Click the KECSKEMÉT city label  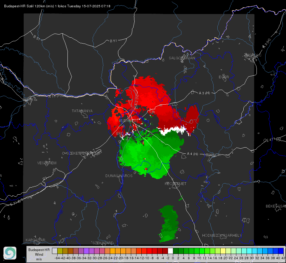tap(176, 184)
